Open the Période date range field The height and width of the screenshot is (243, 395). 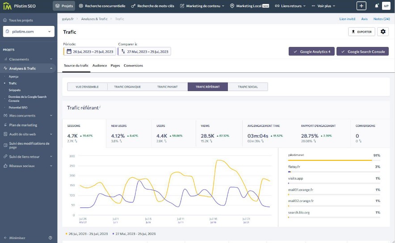coord(89,51)
